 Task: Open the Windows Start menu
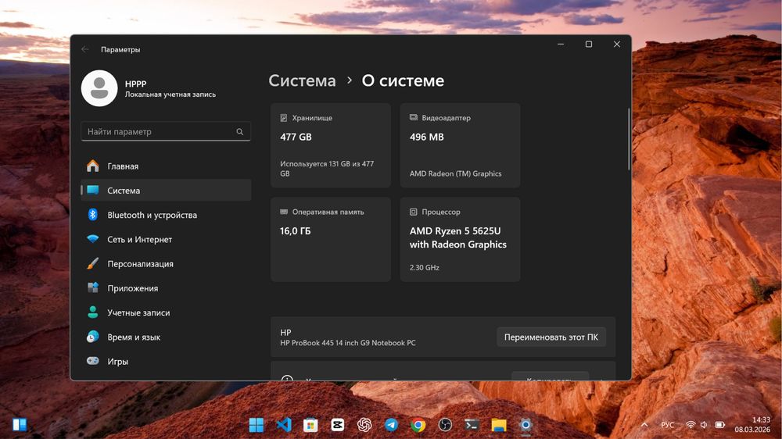[x=256, y=425]
